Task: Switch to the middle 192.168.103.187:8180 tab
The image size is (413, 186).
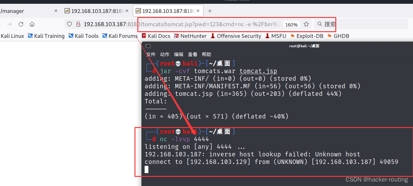Action: (97, 11)
